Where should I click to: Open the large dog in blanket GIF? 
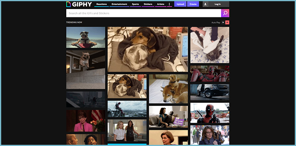tap(148, 49)
